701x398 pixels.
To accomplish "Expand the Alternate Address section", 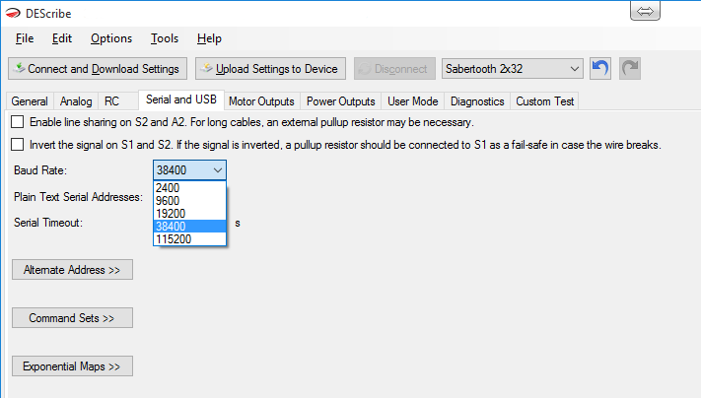I will 72,270.
